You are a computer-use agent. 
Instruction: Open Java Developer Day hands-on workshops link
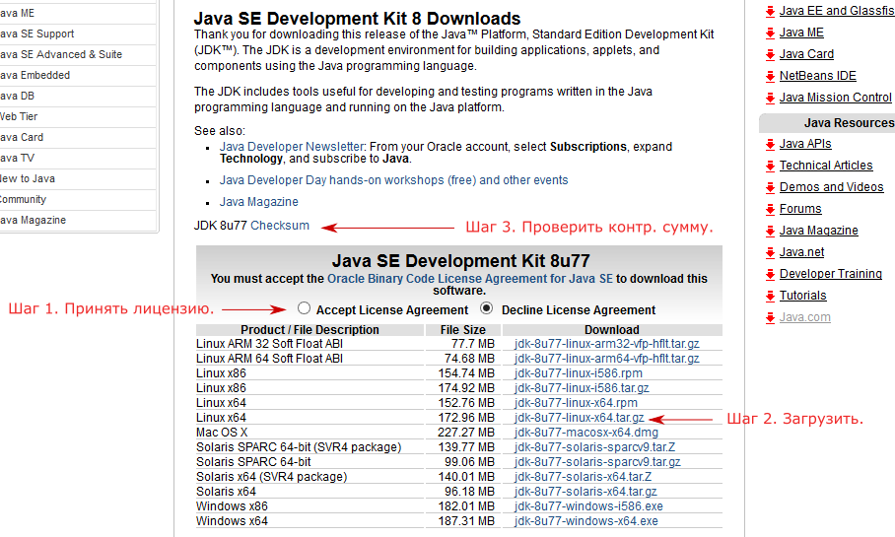(394, 180)
